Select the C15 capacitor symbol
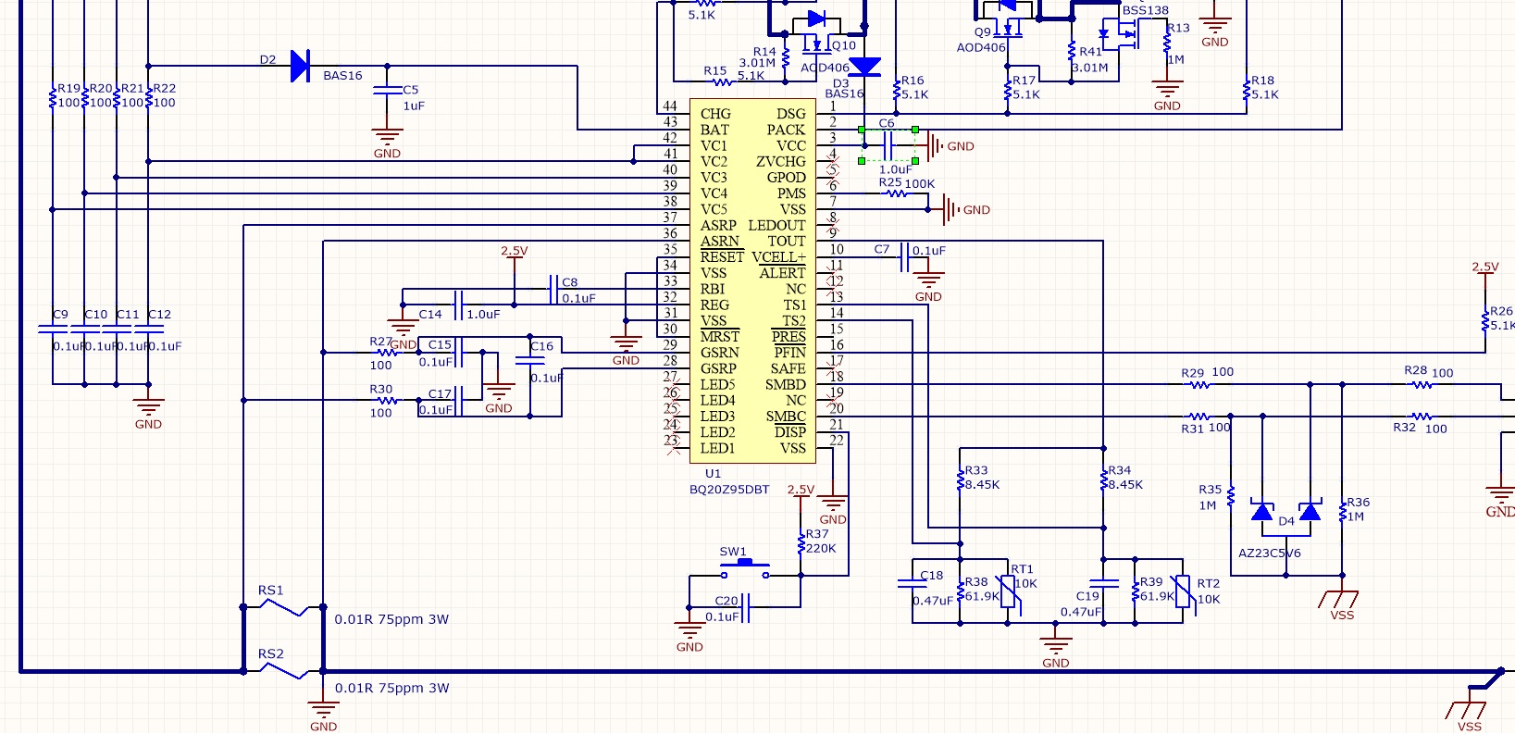 [x=459, y=353]
